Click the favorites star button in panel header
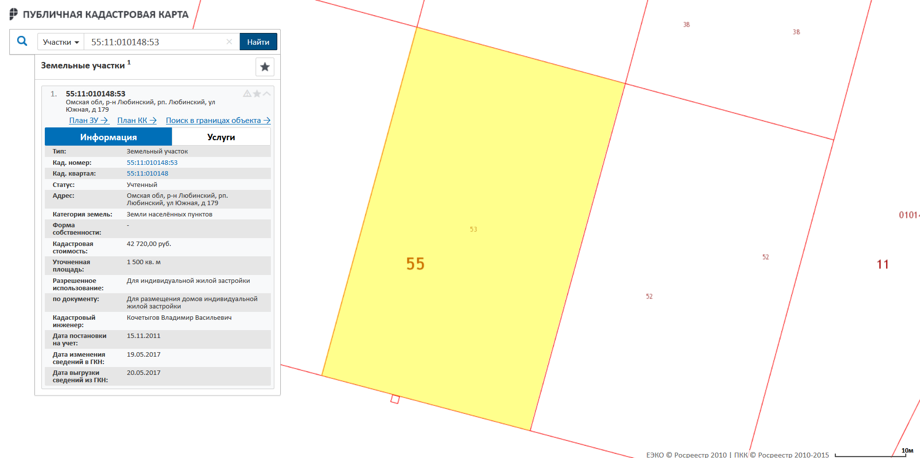Screen dimensions: 920x458 (x=264, y=67)
